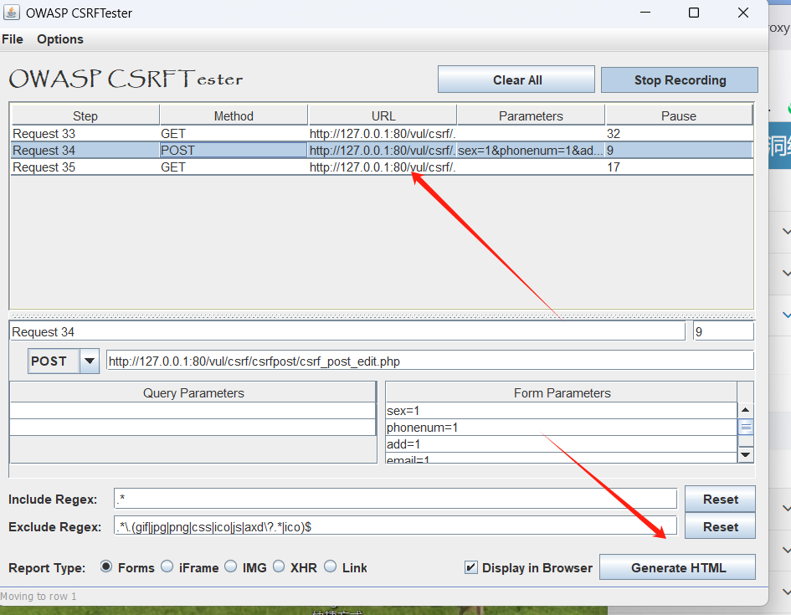
Task: Click the Form Parameters scroll up arrow
Action: click(x=746, y=410)
